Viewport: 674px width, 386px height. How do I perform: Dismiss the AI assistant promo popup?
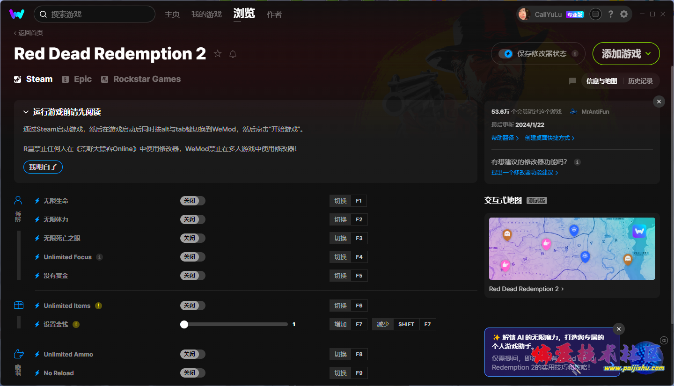tap(618, 329)
